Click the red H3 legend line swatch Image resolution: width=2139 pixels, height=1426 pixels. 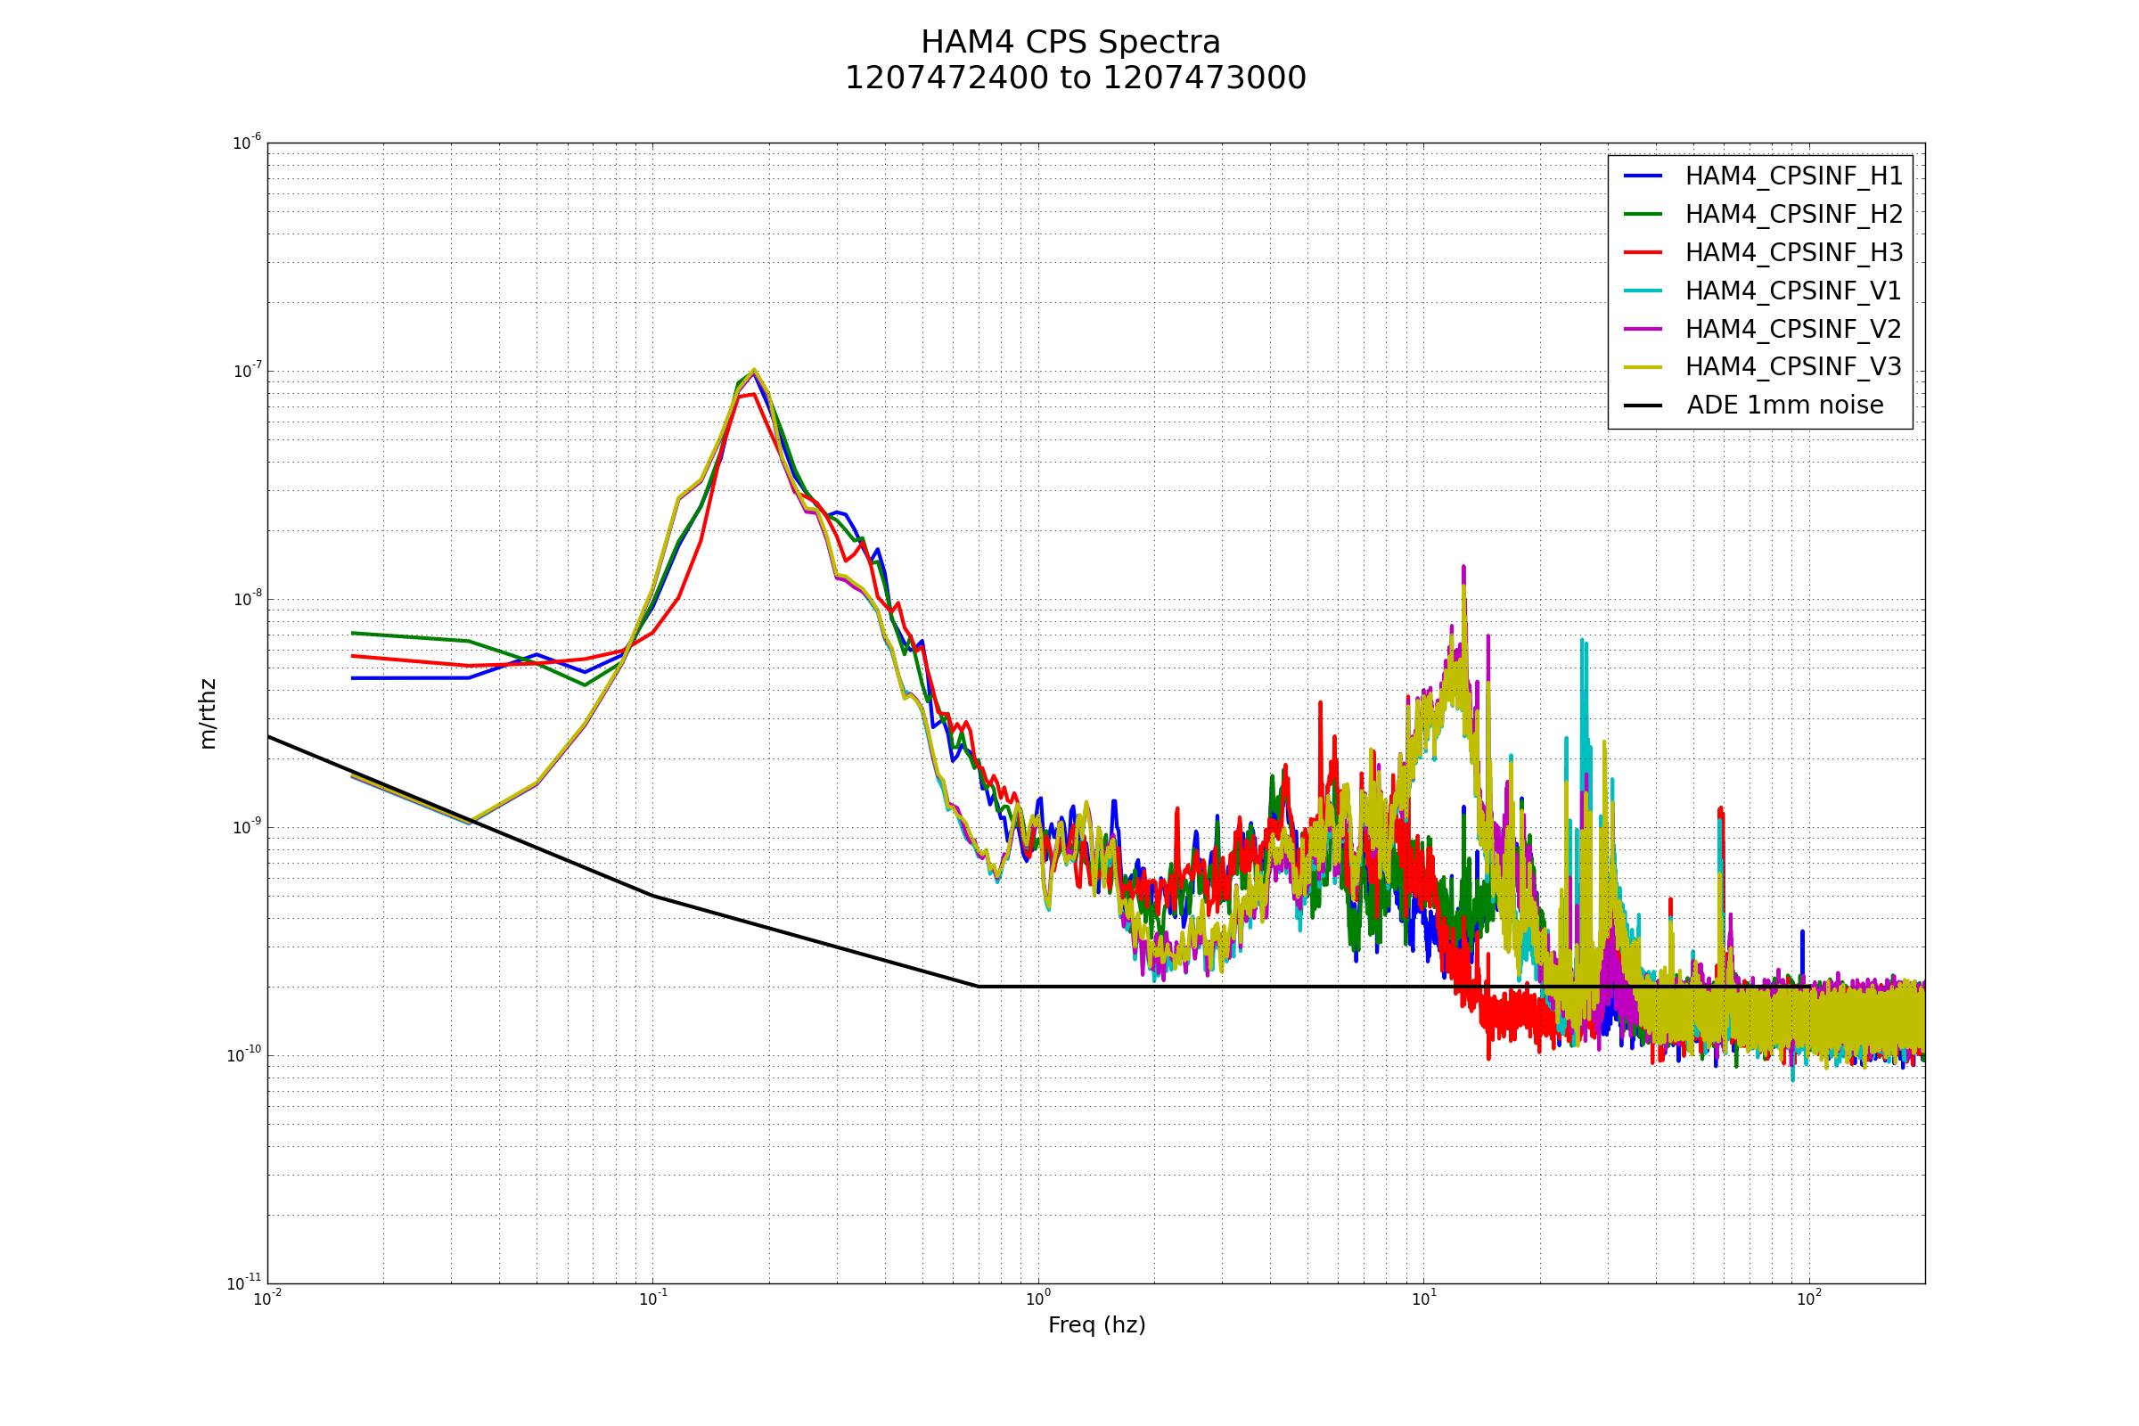click(x=1643, y=252)
